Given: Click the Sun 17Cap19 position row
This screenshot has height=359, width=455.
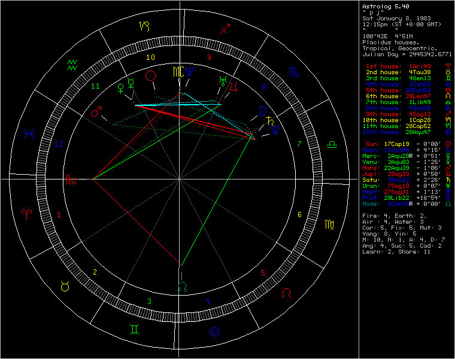Looking at the screenshot, I should 407,144.
